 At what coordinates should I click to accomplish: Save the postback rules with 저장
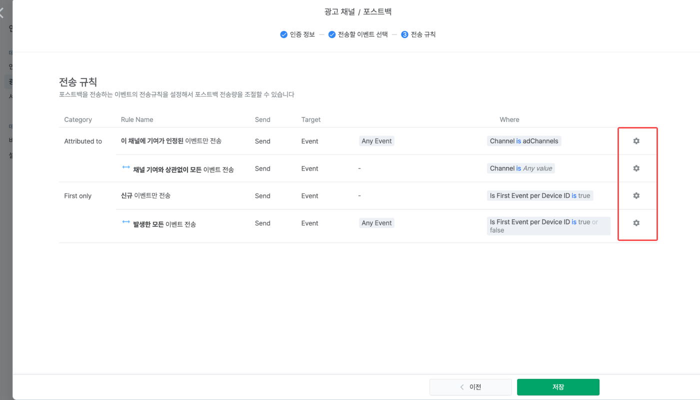coord(558,387)
